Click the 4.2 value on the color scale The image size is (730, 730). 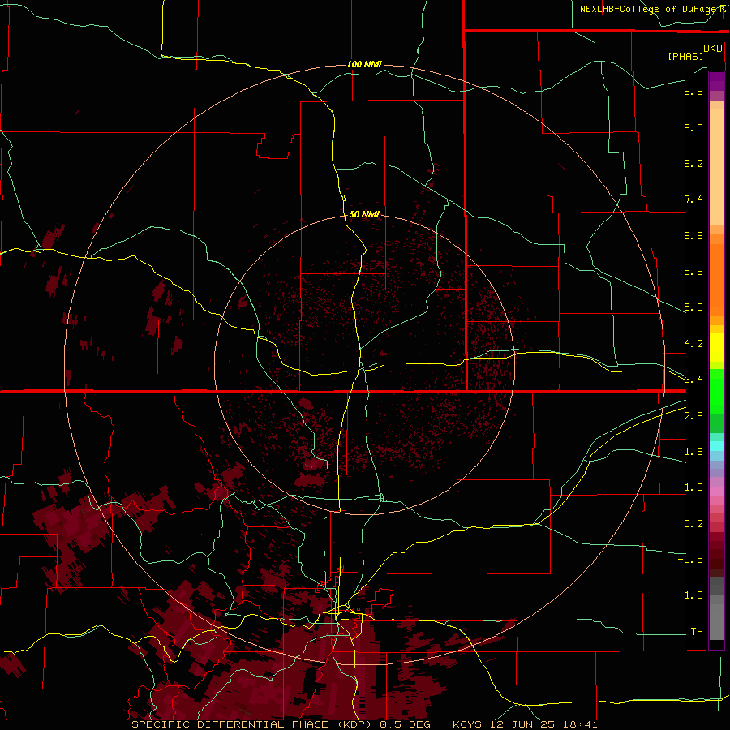[693, 344]
